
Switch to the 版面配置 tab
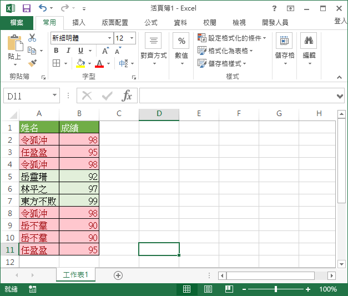click(115, 23)
